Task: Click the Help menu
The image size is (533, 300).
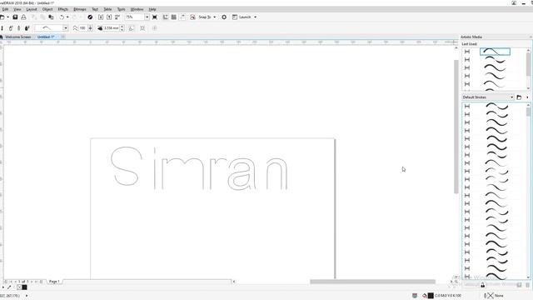Action: coord(152,9)
